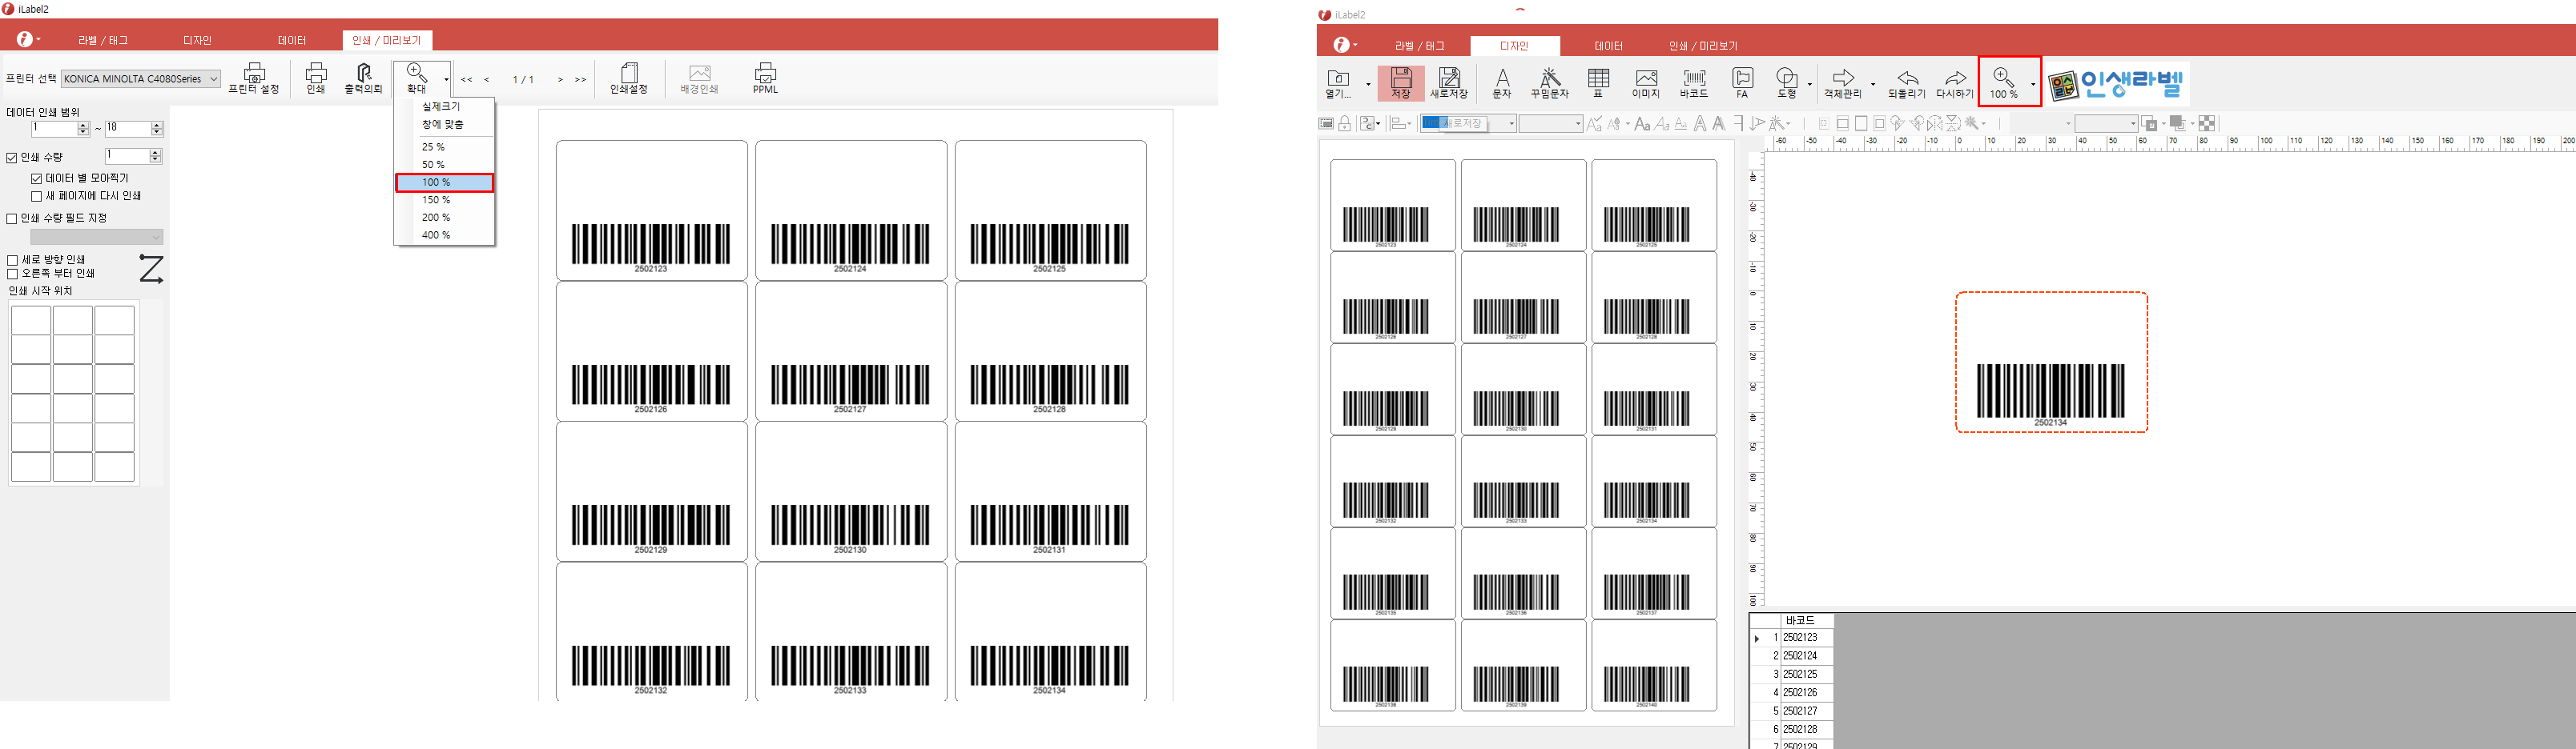Enable 인쇄 수량 필드 지정 checkbox

point(12,218)
